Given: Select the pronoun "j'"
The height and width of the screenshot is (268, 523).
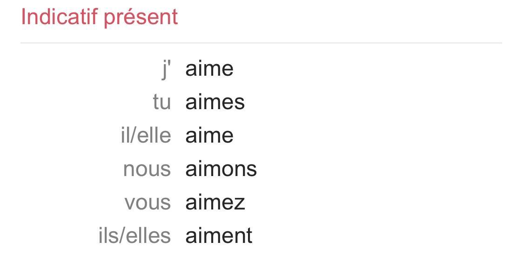Looking at the screenshot, I should [x=166, y=69].
